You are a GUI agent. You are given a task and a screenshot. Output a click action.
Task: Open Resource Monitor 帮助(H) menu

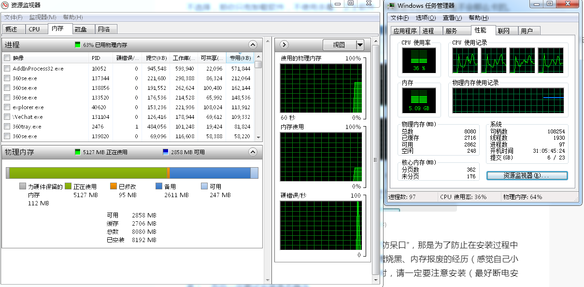click(x=72, y=17)
